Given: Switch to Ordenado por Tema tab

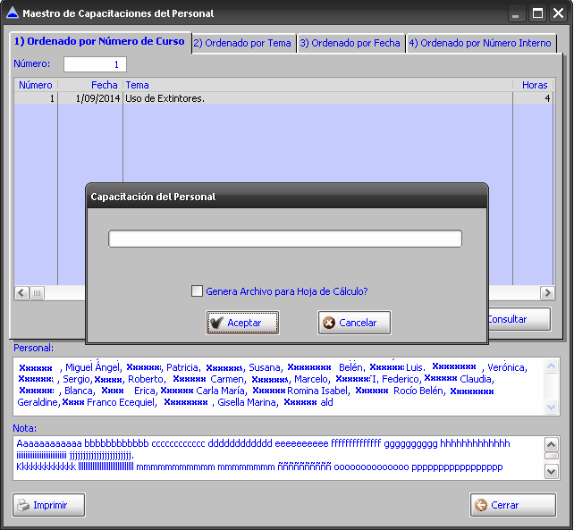Looking at the screenshot, I should coord(242,43).
